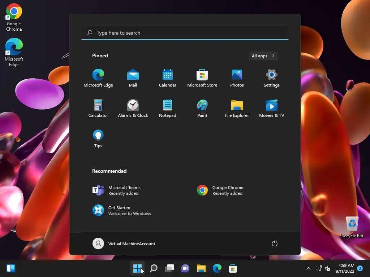Image resolution: width=370 pixels, height=277 pixels.
Task: Expand the All apps list
Action: 263,56
